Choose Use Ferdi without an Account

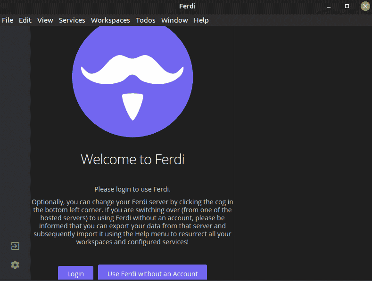(153, 273)
